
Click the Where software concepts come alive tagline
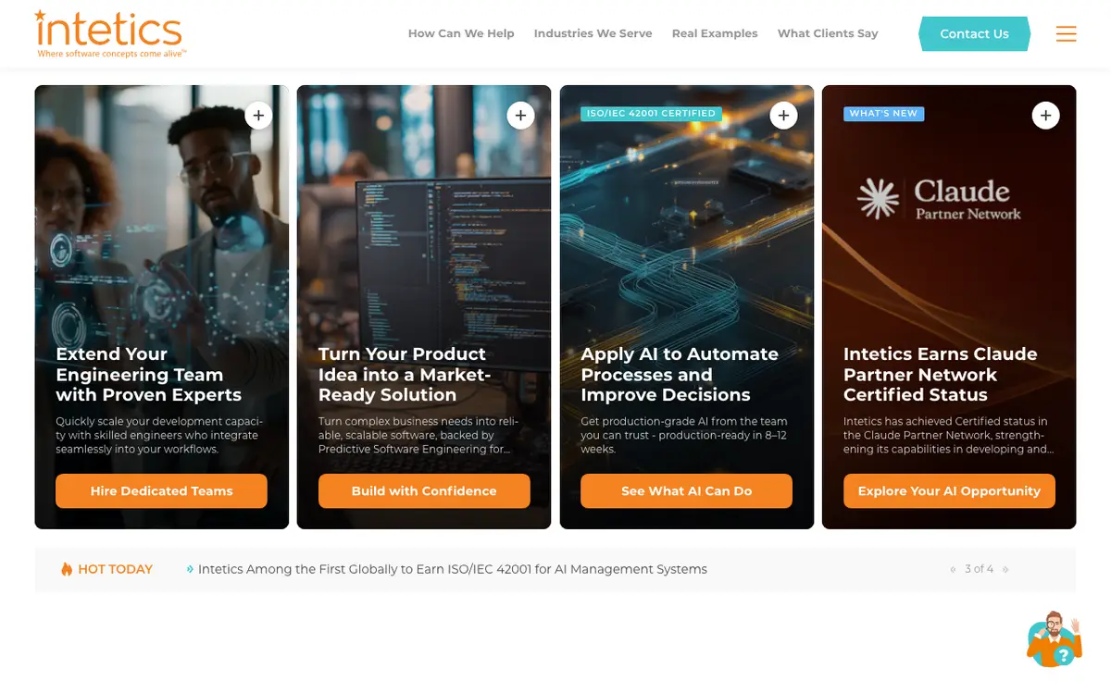[112, 54]
